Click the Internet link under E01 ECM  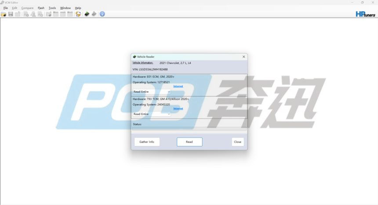(x=178, y=86)
